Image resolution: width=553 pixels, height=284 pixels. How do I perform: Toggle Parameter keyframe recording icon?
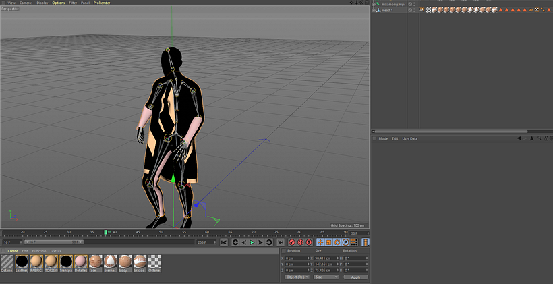point(345,242)
